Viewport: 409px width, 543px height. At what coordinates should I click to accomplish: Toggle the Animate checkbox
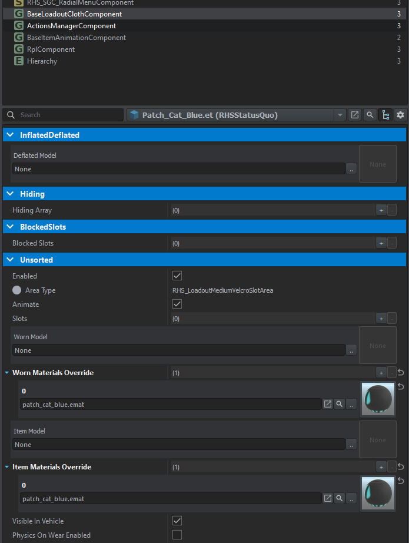[x=177, y=304]
